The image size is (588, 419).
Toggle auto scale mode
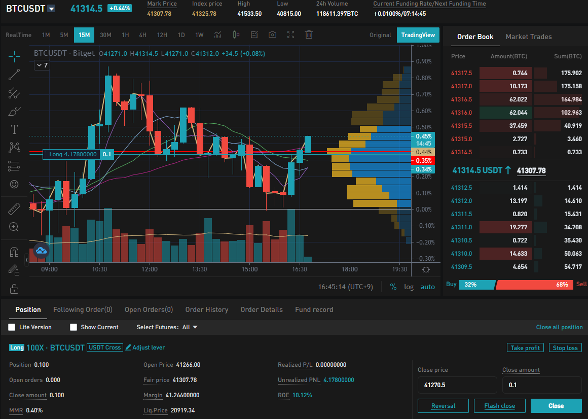tap(427, 287)
